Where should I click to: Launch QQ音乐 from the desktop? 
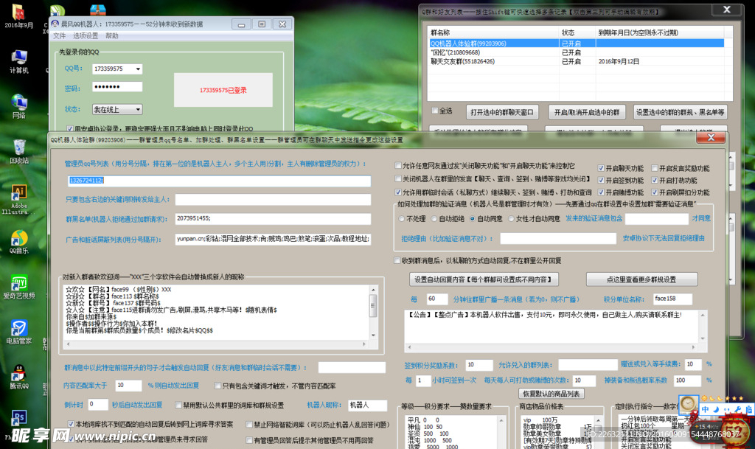[x=18, y=242]
